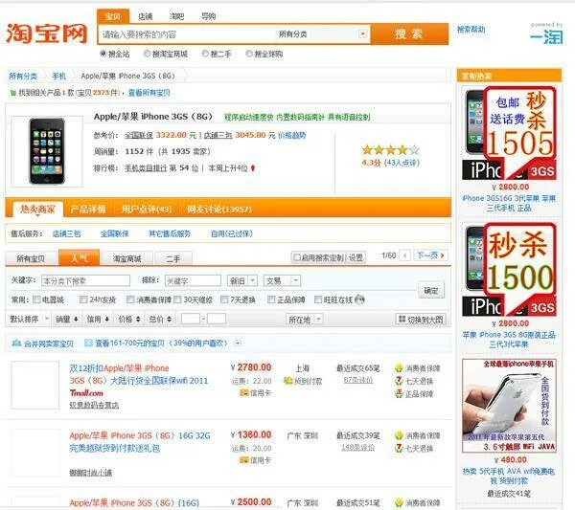
Task: Check the 电器城 filter checkbox
Action: click(x=36, y=299)
